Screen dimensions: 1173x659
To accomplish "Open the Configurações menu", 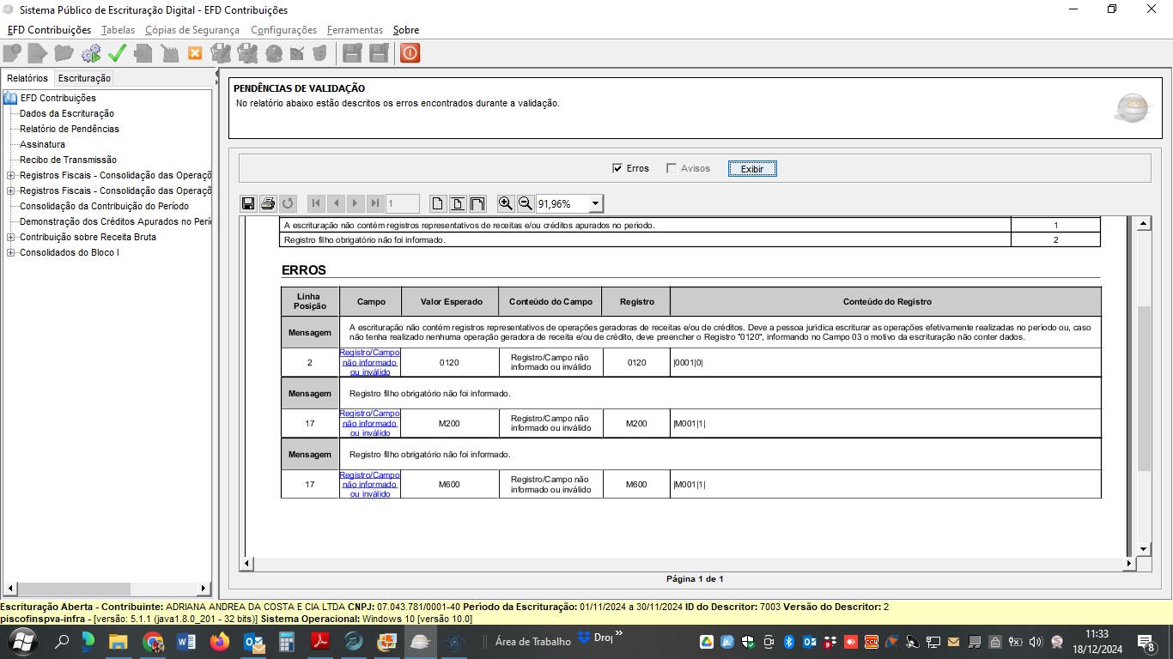I will [x=283, y=30].
